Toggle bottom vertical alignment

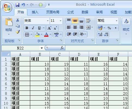(81, 21)
